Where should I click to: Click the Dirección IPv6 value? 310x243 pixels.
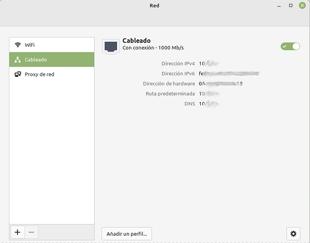229,73
